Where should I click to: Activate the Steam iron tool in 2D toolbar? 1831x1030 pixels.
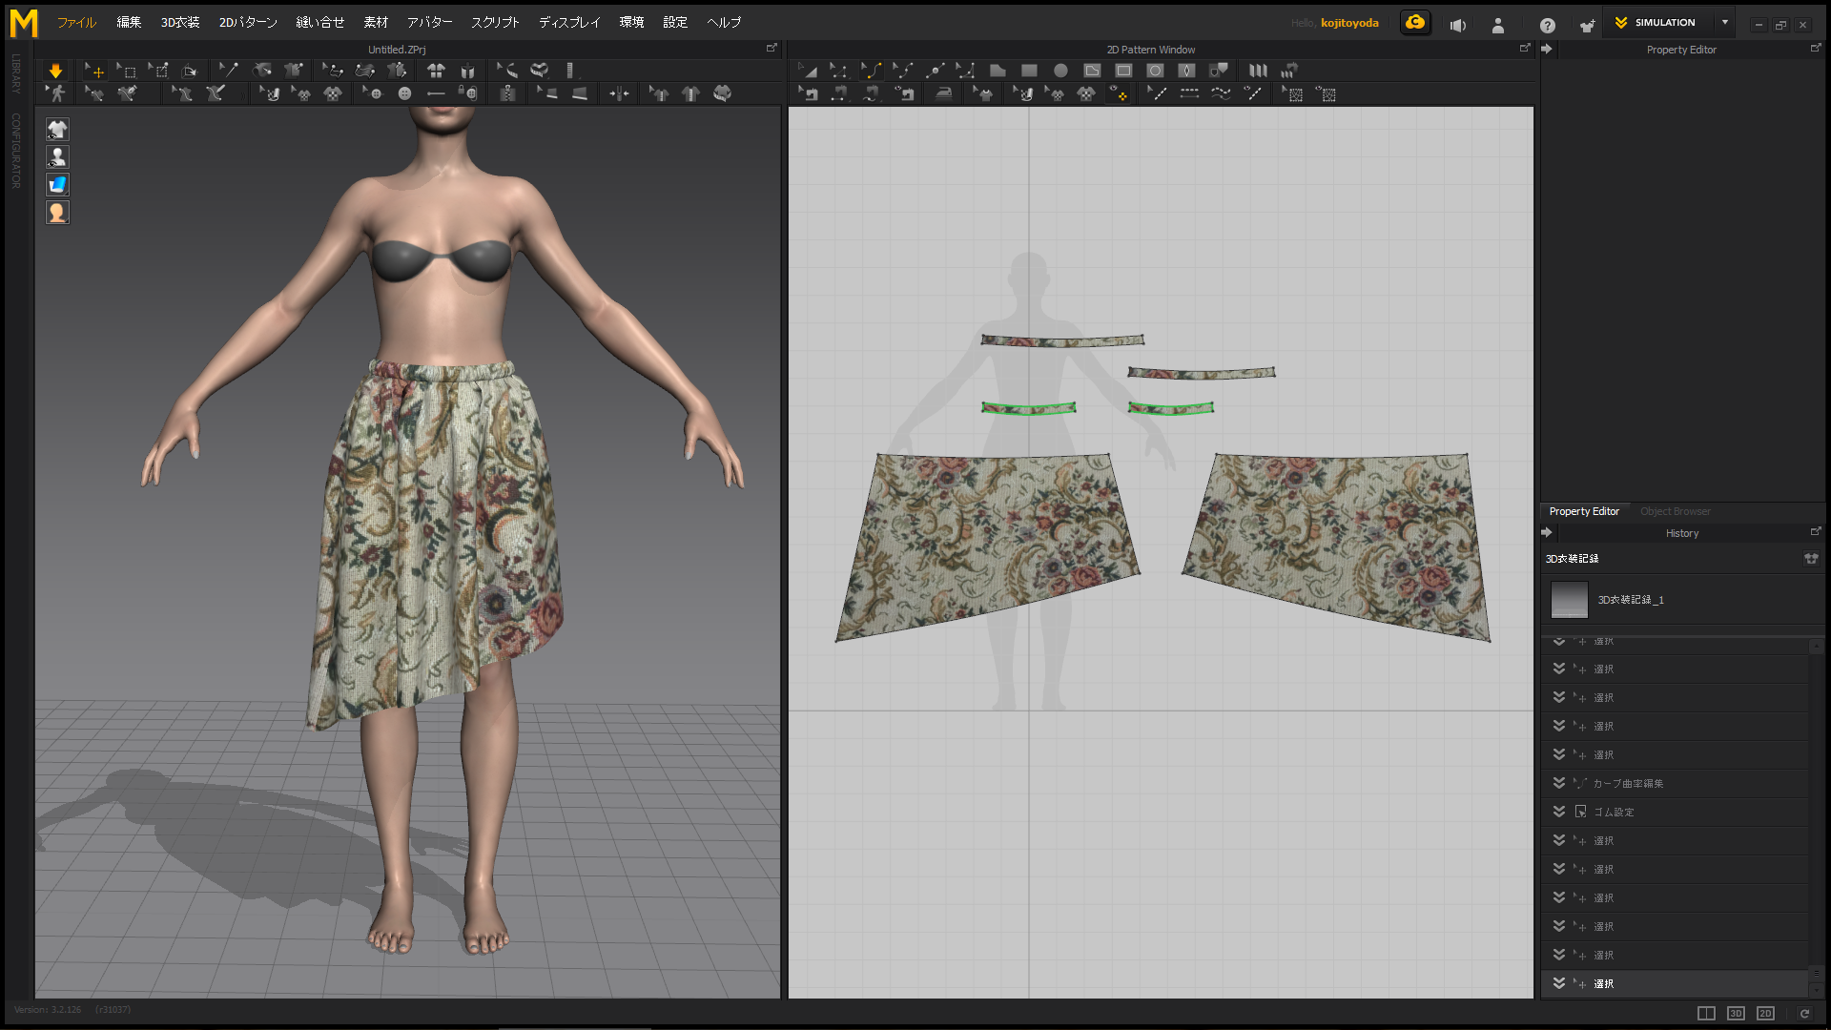click(x=943, y=93)
